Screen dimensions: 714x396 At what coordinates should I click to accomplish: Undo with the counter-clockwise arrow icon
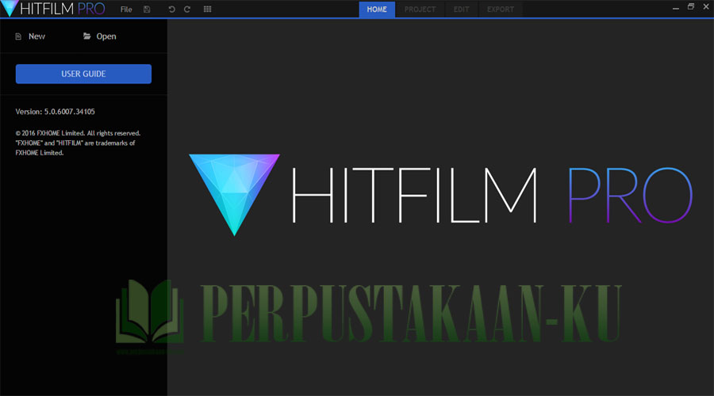[171, 9]
